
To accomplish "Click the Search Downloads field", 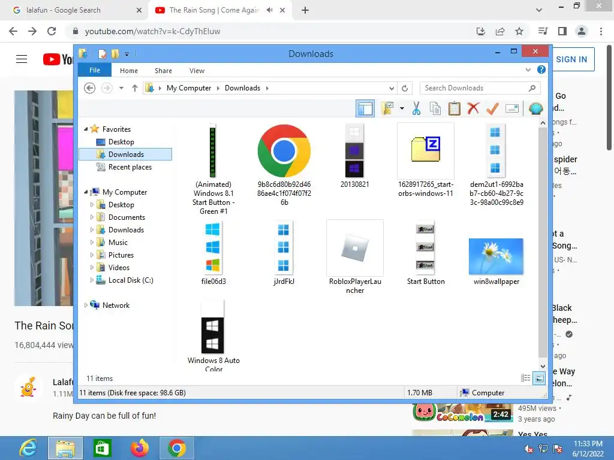I will tap(480, 88).
